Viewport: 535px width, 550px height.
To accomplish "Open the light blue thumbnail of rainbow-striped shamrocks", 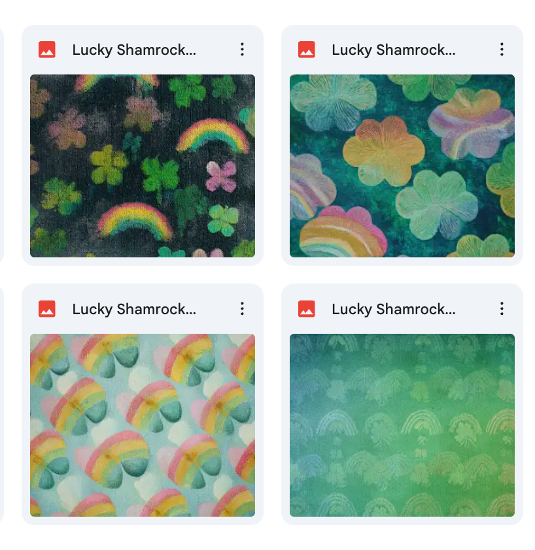I will pos(143,425).
